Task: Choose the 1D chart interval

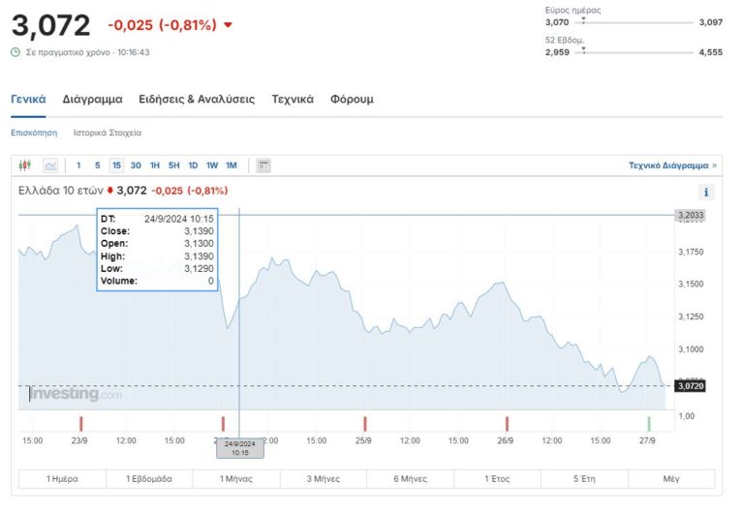Action: click(x=193, y=165)
